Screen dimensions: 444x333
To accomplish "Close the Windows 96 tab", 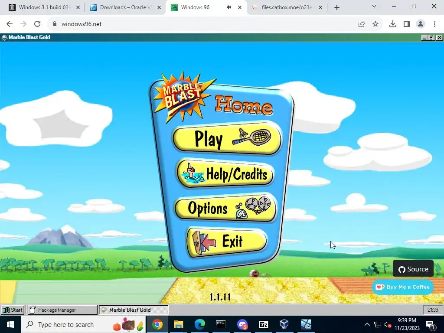I will coord(239,7).
